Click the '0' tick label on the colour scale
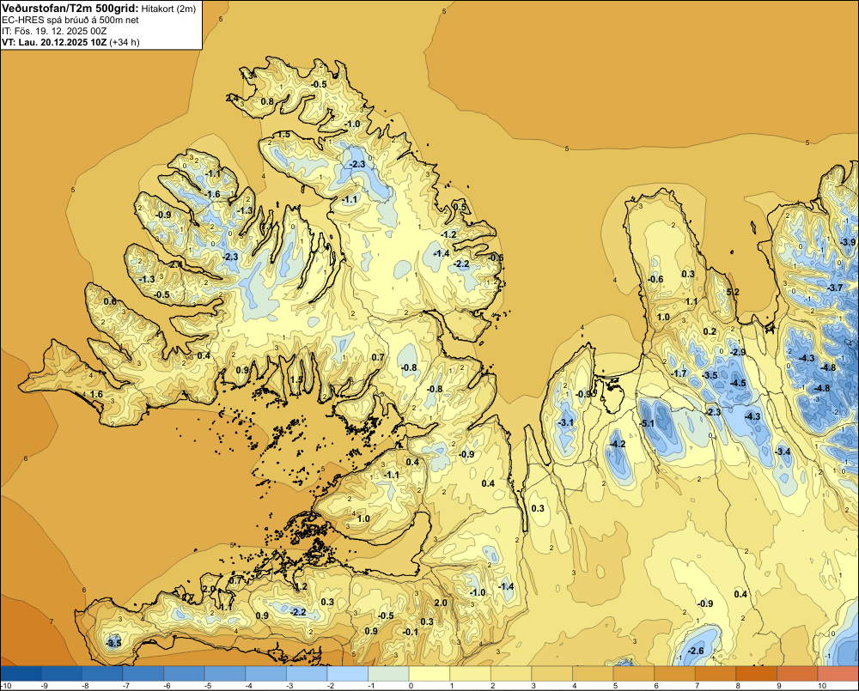Viewport: 859px width, 691px height. tap(411, 686)
